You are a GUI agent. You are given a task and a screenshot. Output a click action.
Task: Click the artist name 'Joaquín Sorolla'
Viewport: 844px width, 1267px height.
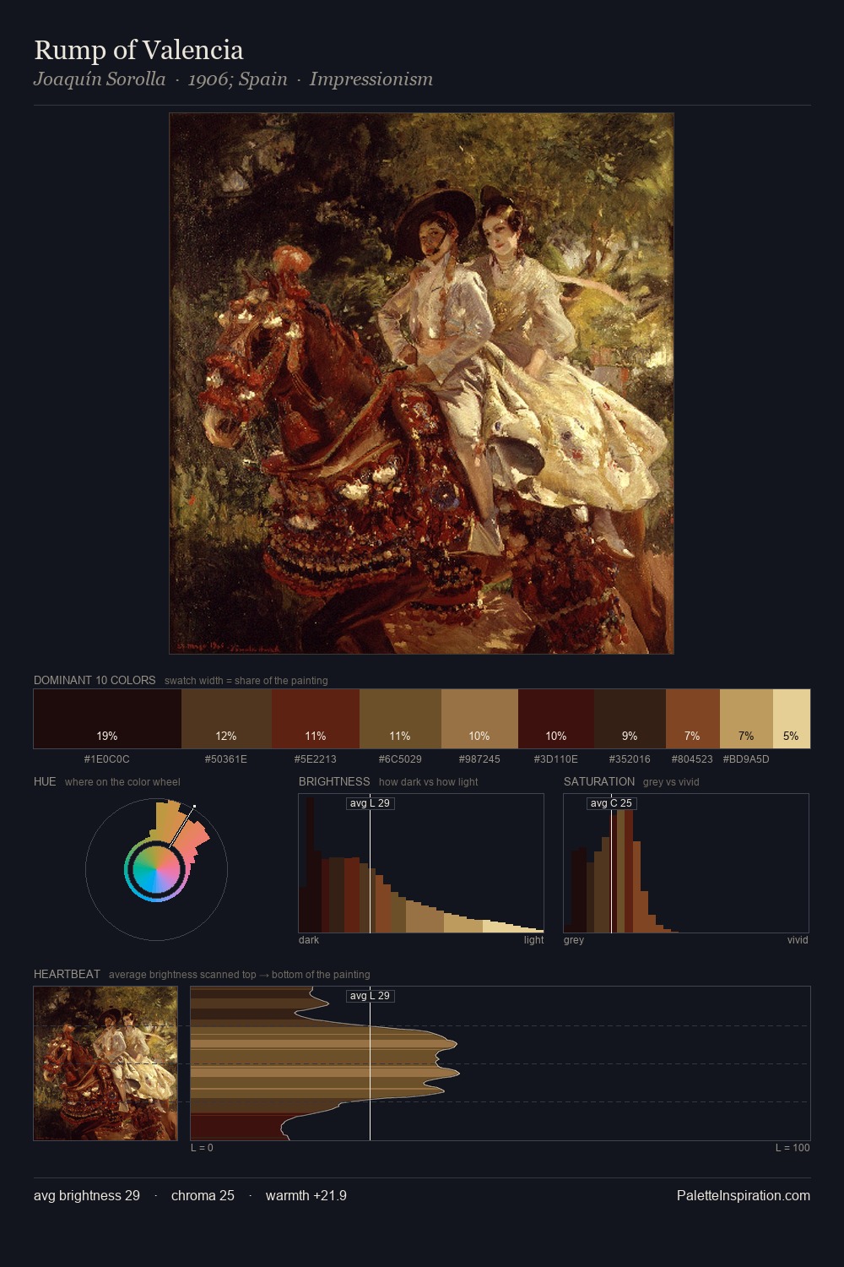pos(100,79)
